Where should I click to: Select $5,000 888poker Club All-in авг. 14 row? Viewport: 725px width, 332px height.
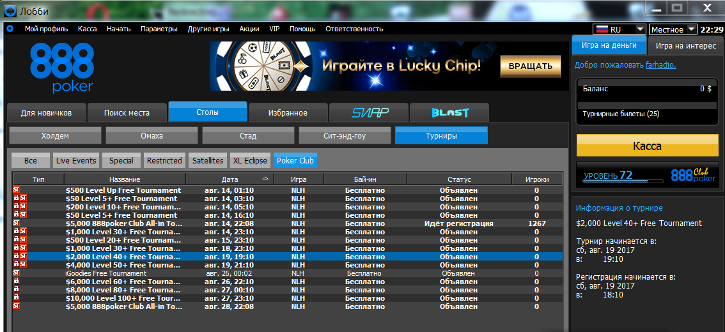pyautogui.click(x=287, y=223)
